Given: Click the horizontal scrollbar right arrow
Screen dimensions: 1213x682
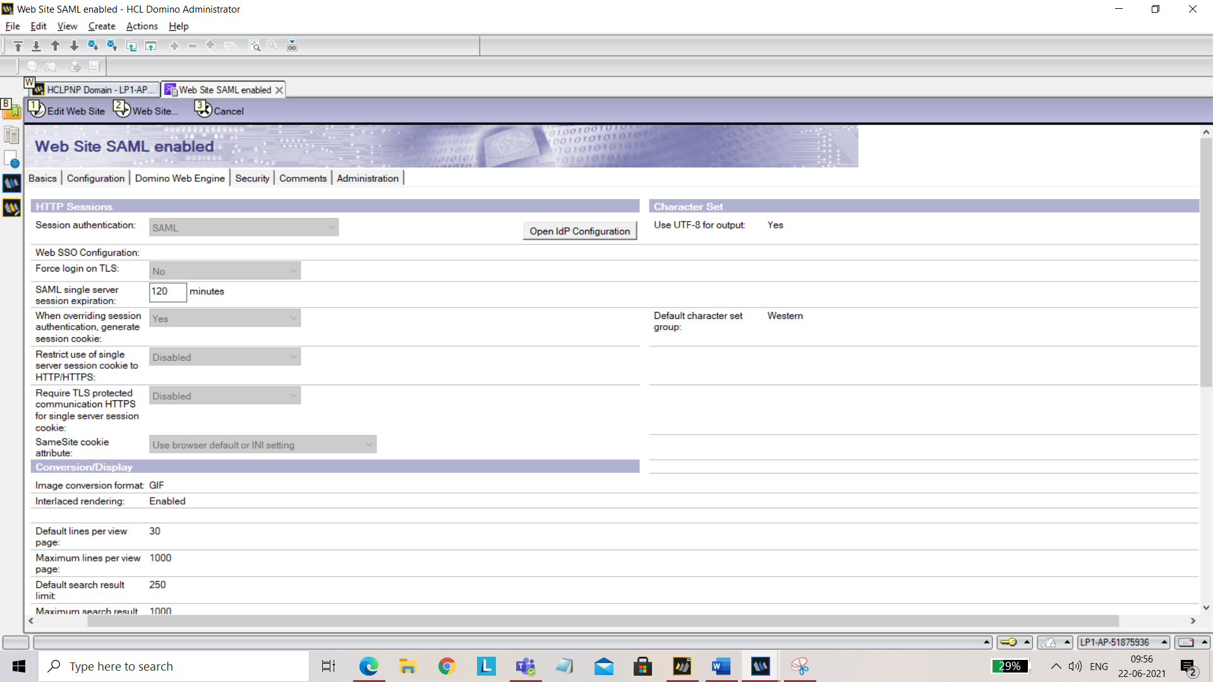Looking at the screenshot, I should tap(1193, 621).
